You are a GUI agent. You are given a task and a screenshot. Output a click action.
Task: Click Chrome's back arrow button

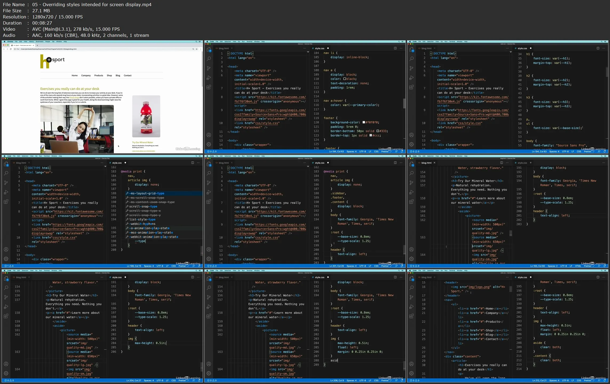4,49
